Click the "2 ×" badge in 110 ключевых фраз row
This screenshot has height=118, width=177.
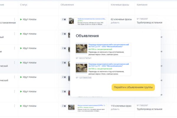click(64, 106)
